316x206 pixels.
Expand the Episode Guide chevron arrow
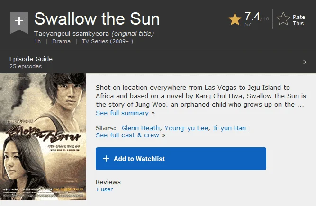point(305,62)
